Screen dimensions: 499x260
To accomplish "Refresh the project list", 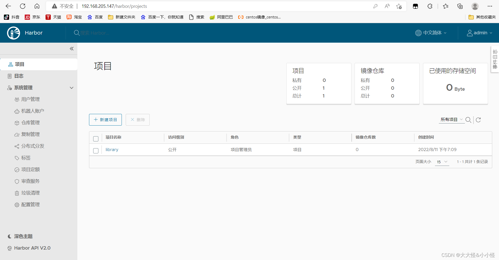I will click(478, 120).
